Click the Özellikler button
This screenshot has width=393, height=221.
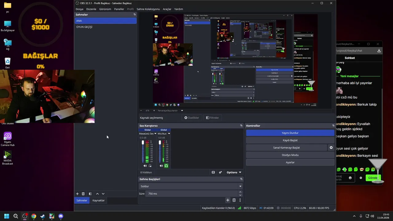click(x=192, y=118)
